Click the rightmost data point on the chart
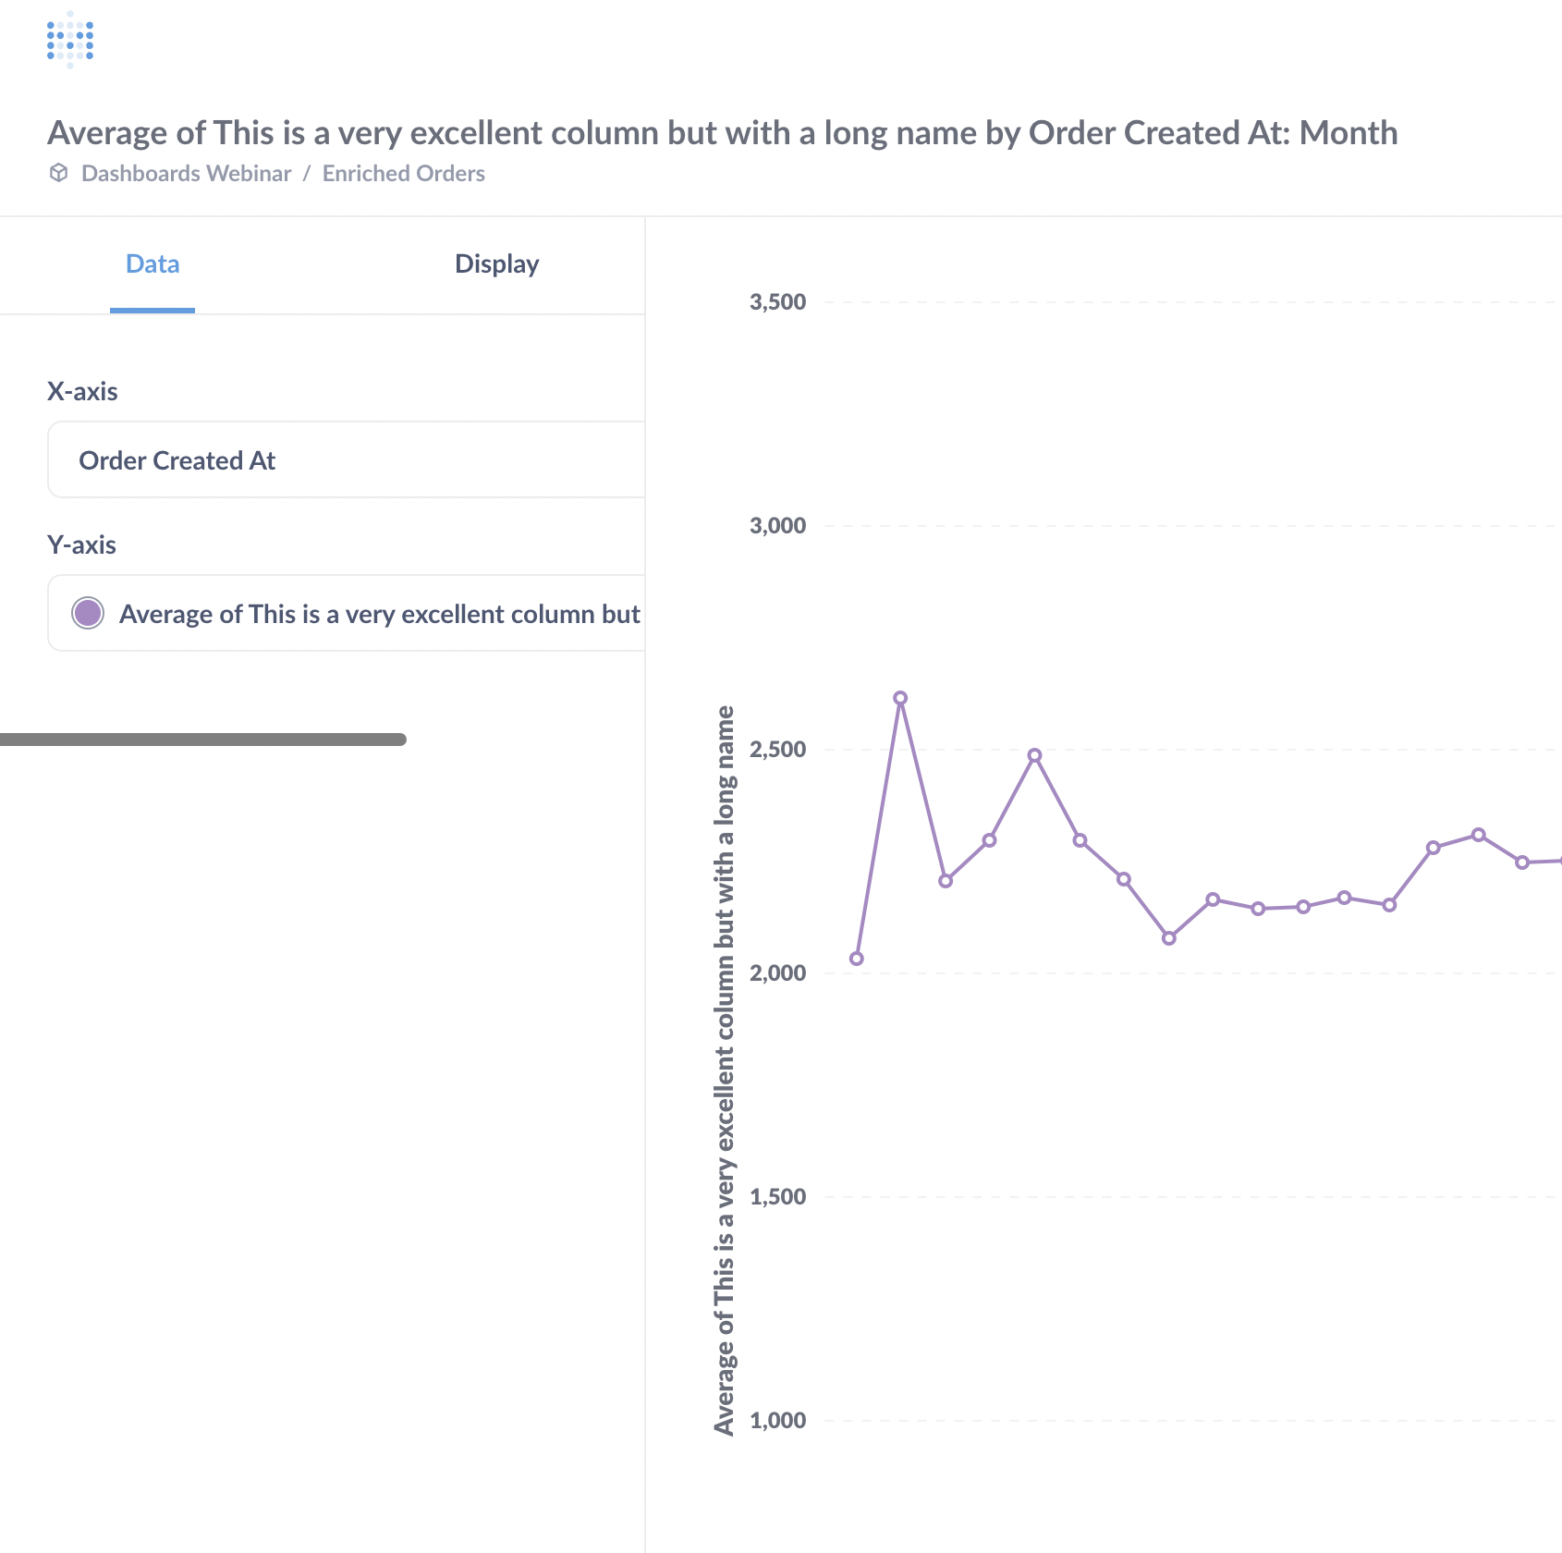Viewport: 1562px width, 1553px height. click(1523, 862)
